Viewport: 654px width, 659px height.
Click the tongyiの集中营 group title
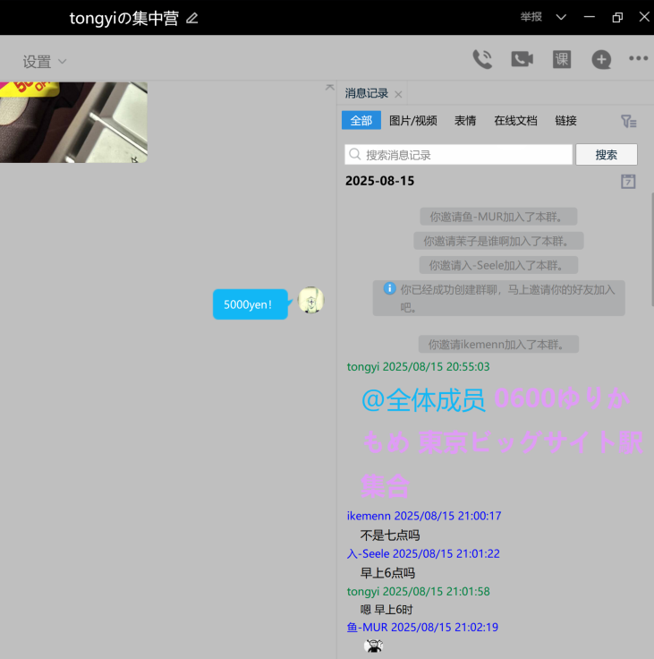click(x=124, y=18)
